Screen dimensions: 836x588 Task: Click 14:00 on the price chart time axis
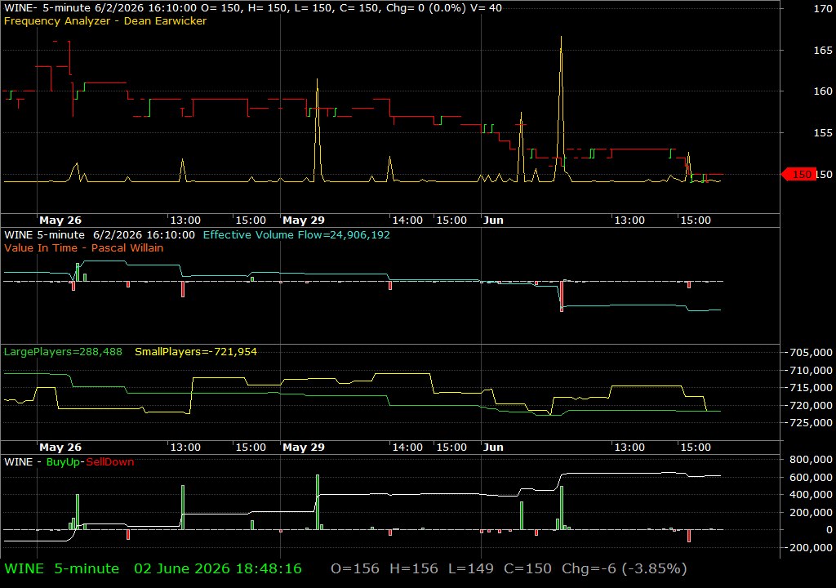pyautogui.click(x=407, y=220)
